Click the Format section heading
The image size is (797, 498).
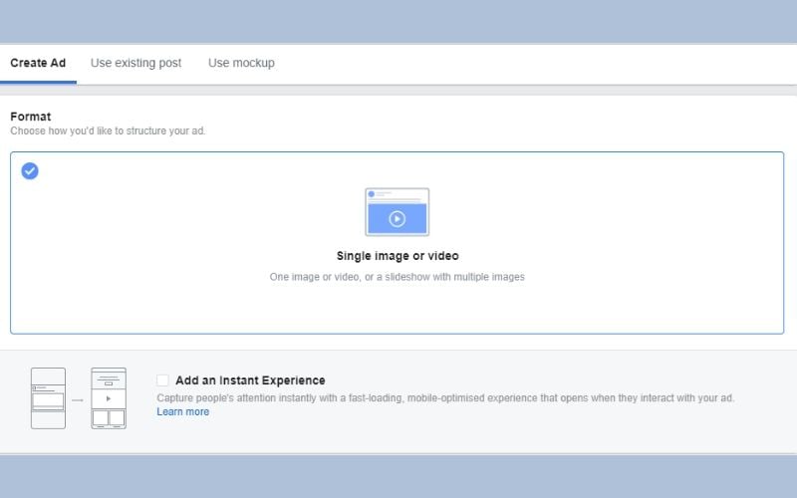tap(31, 117)
